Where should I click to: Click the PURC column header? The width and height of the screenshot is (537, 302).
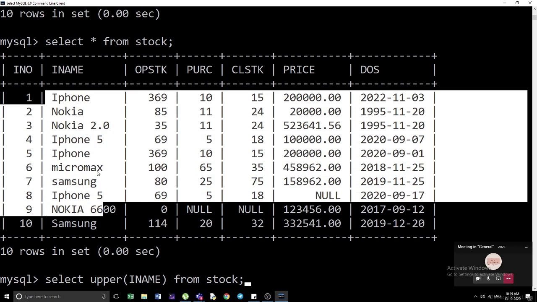point(199,70)
